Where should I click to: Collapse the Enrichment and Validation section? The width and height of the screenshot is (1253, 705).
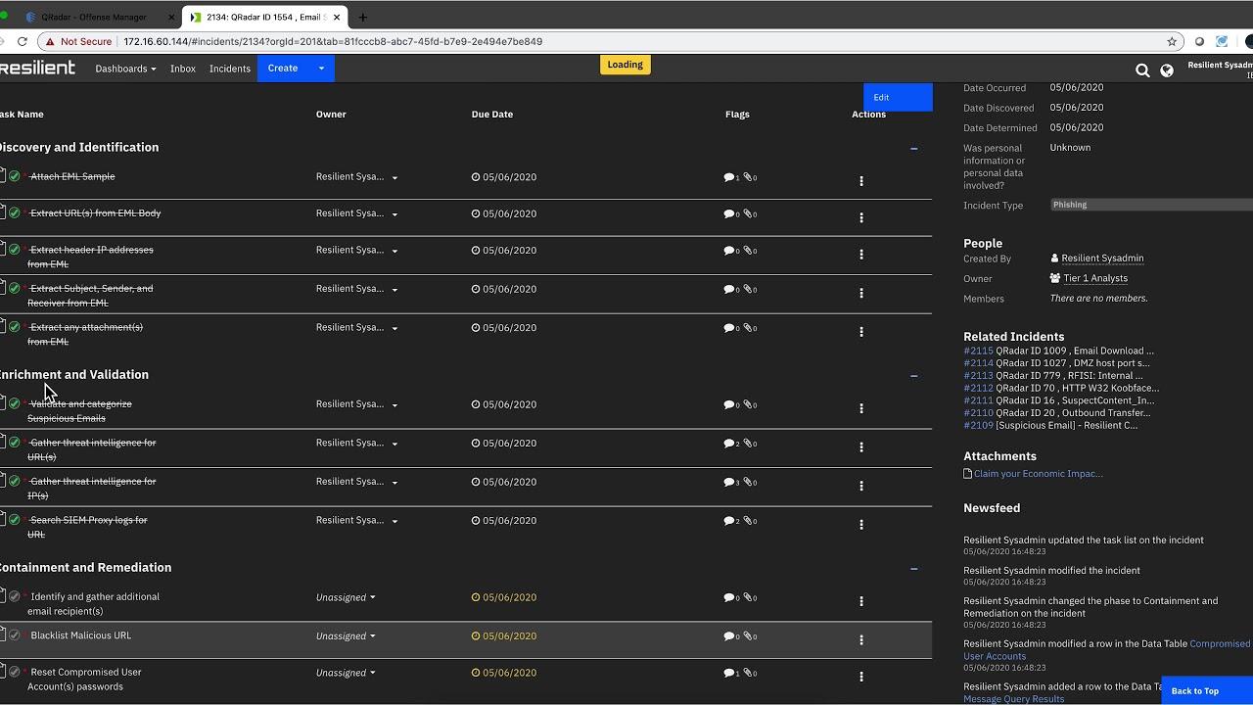pyautogui.click(x=913, y=376)
